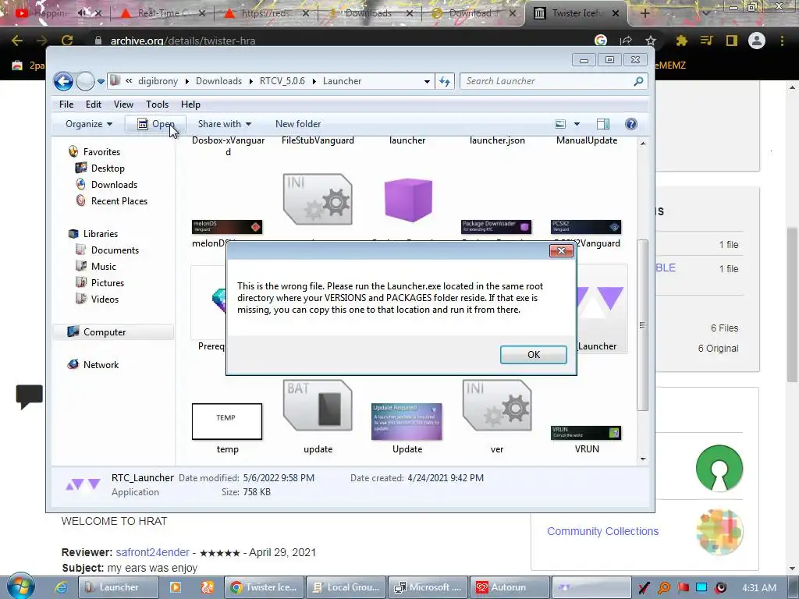This screenshot has height=599, width=799.
Task: Bookmark this page with star icon
Action: coord(650,41)
